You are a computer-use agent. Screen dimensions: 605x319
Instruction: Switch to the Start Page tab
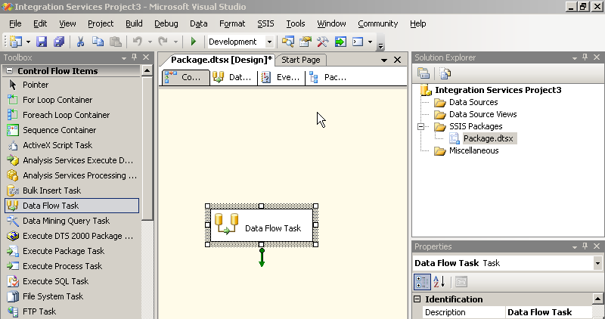click(x=301, y=60)
